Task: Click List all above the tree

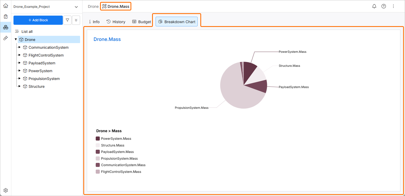Action: (27, 31)
